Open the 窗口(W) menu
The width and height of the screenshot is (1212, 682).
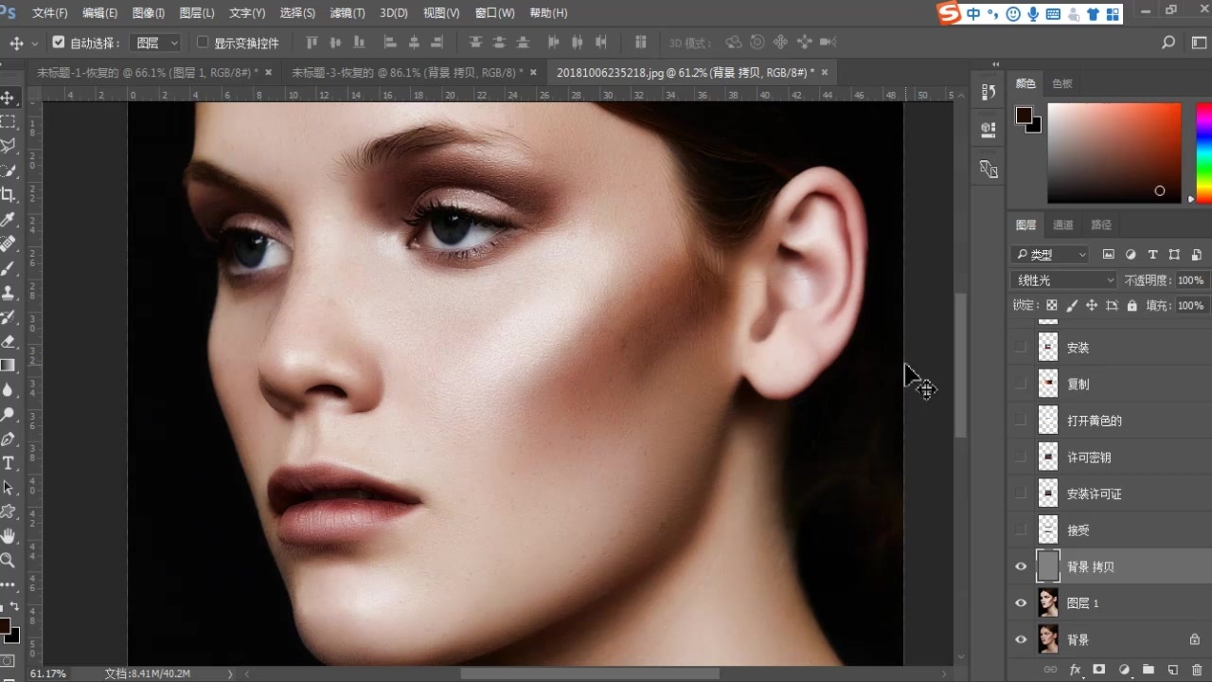click(495, 13)
